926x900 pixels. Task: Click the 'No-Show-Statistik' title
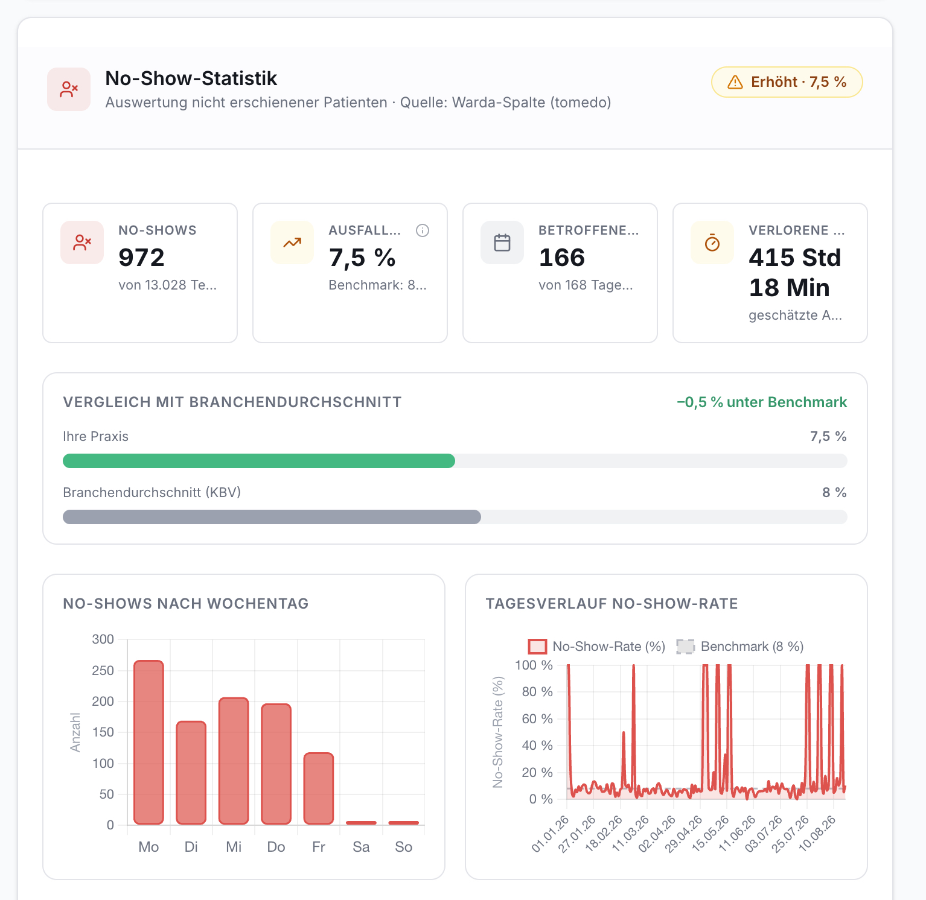(191, 78)
